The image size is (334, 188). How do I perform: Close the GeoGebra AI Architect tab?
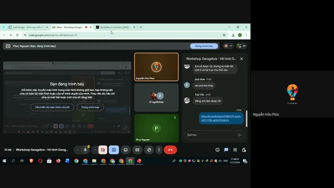click(x=134, y=27)
